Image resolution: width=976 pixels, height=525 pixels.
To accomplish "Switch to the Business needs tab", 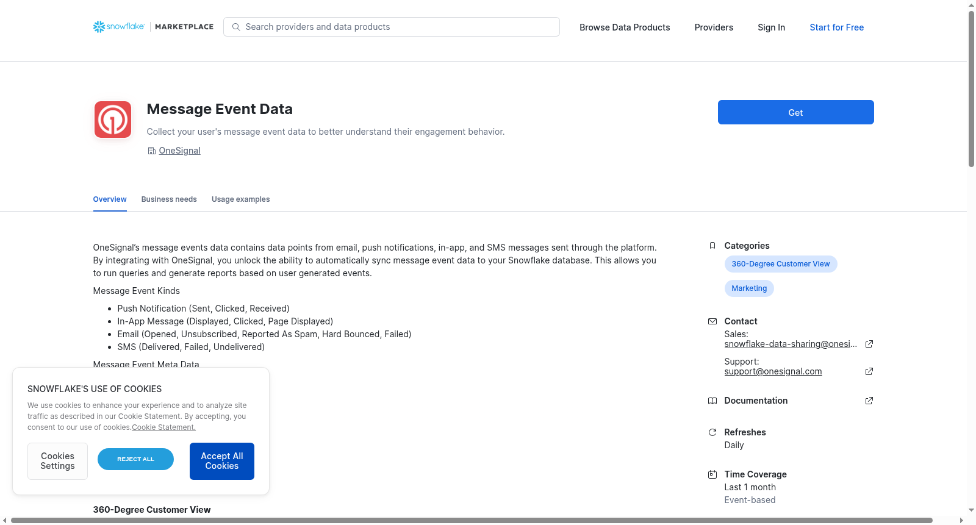I will click(x=169, y=199).
